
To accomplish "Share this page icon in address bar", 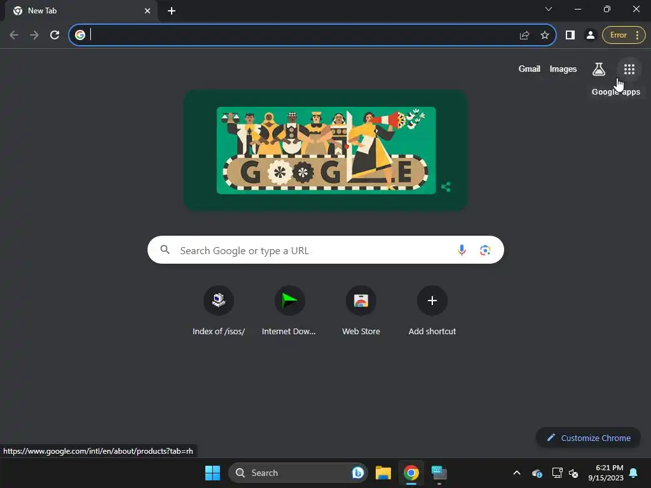I will tap(524, 36).
